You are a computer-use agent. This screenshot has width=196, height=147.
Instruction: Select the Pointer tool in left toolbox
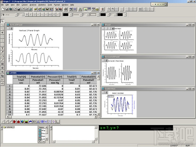click(x=3, y=21)
